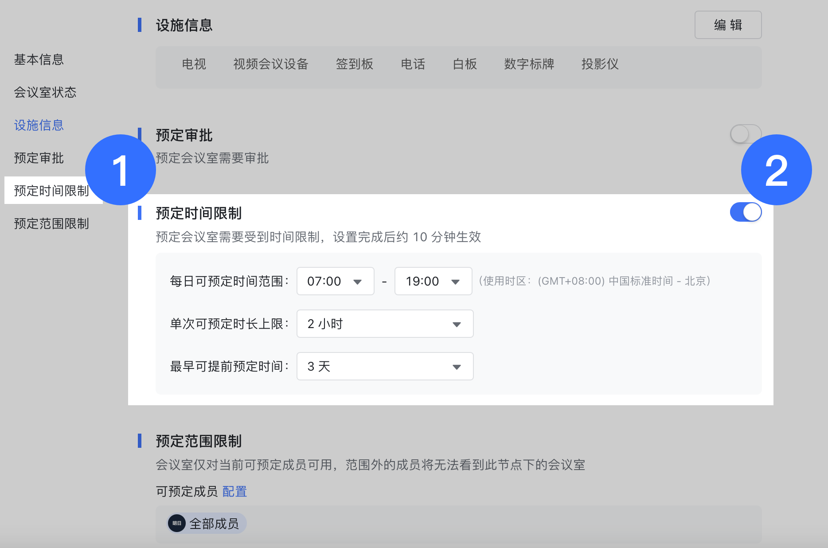Click the 配置 link for bookable members

234,491
